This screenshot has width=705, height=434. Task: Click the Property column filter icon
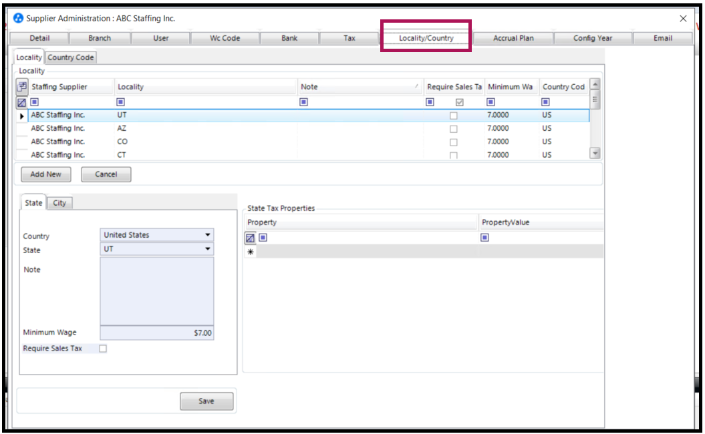pyautogui.click(x=262, y=238)
